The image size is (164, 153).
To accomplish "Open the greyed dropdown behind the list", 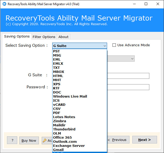I will click(121, 59).
